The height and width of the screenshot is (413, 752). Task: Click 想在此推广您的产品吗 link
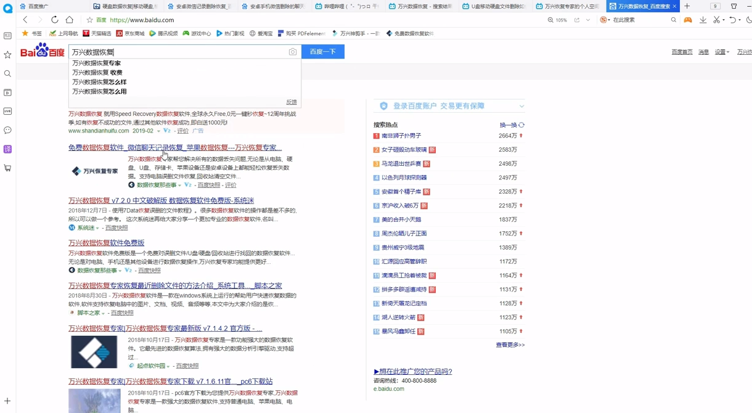click(x=413, y=372)
